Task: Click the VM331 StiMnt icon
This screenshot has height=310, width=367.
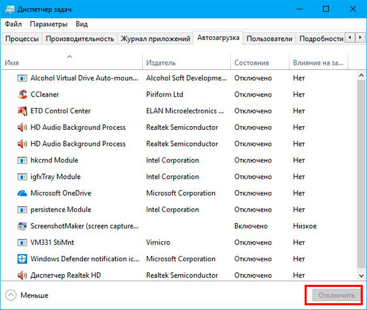Action: [x=22, y=242]
